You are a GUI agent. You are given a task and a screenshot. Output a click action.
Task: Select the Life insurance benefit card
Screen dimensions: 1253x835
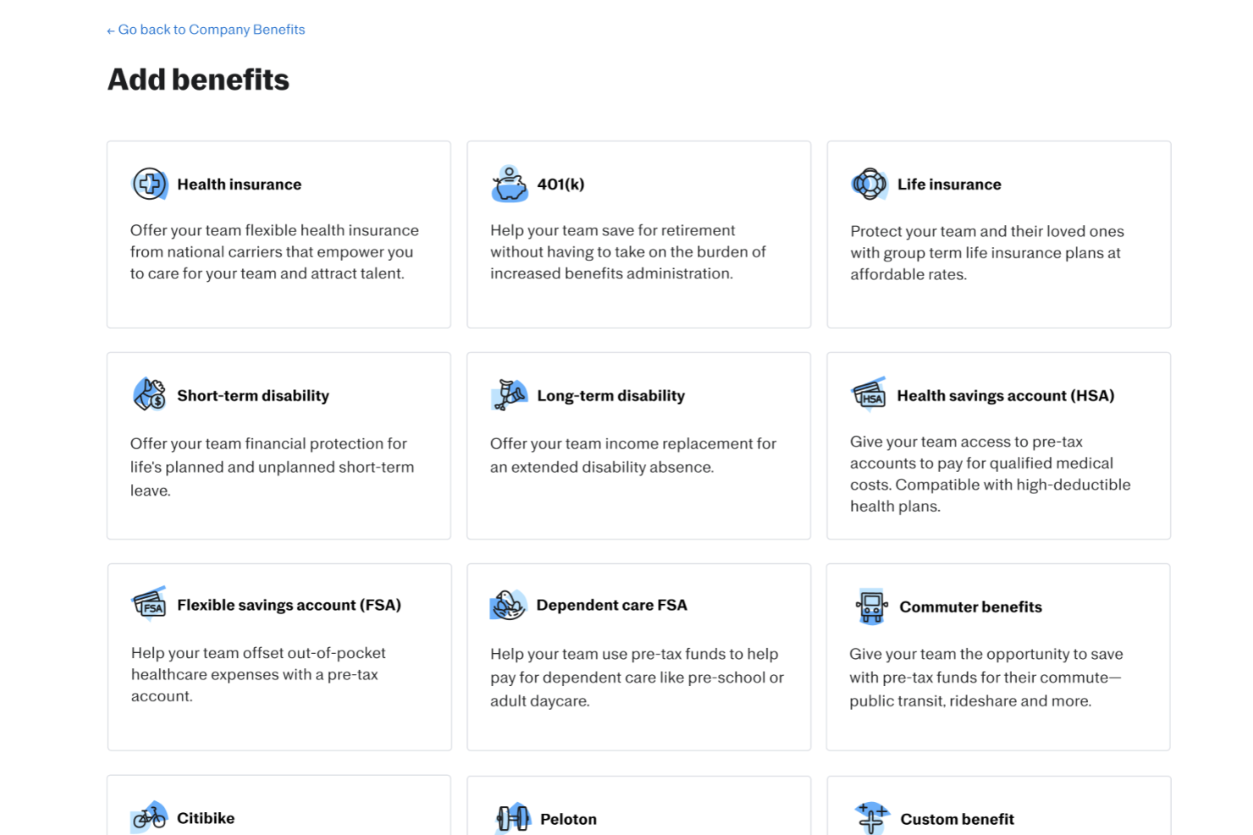998,234
